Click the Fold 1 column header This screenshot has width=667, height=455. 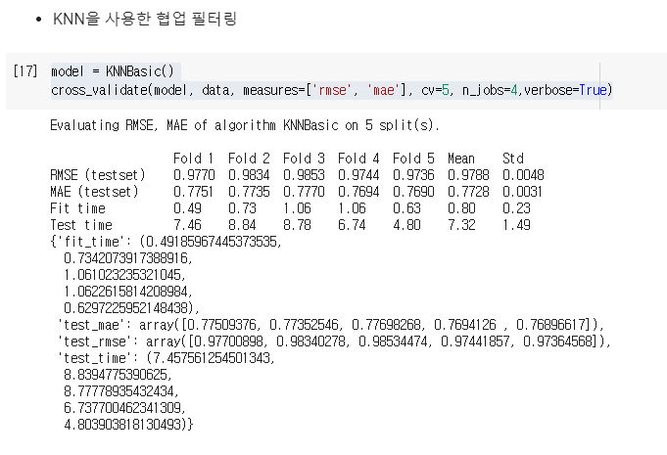coord(193,159)
